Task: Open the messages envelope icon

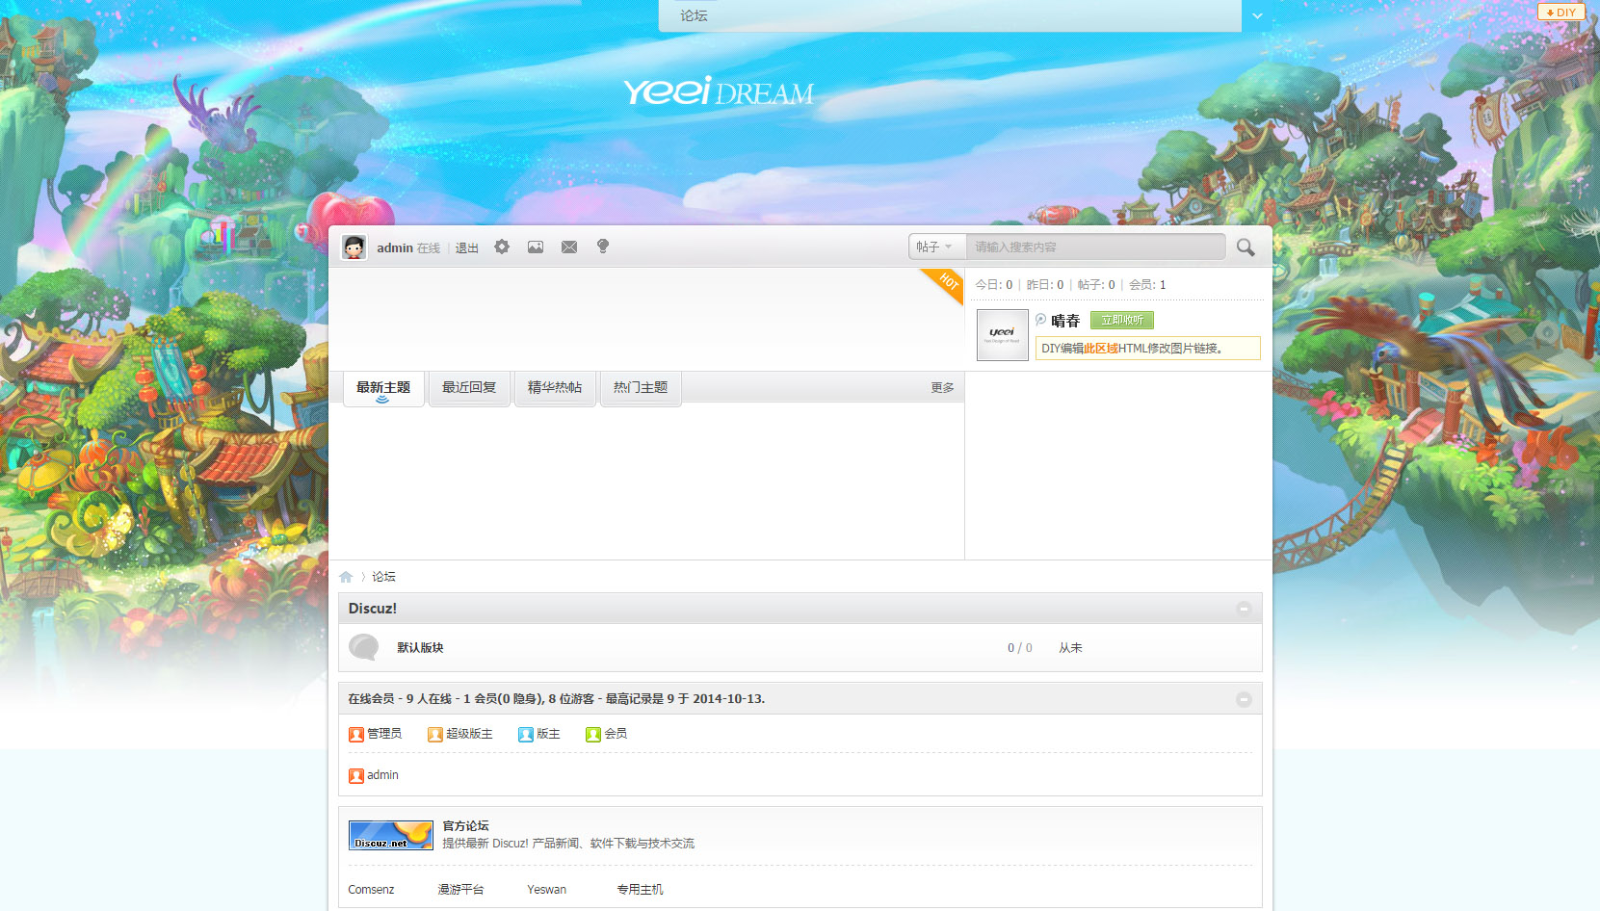Action: coord(569,247)
